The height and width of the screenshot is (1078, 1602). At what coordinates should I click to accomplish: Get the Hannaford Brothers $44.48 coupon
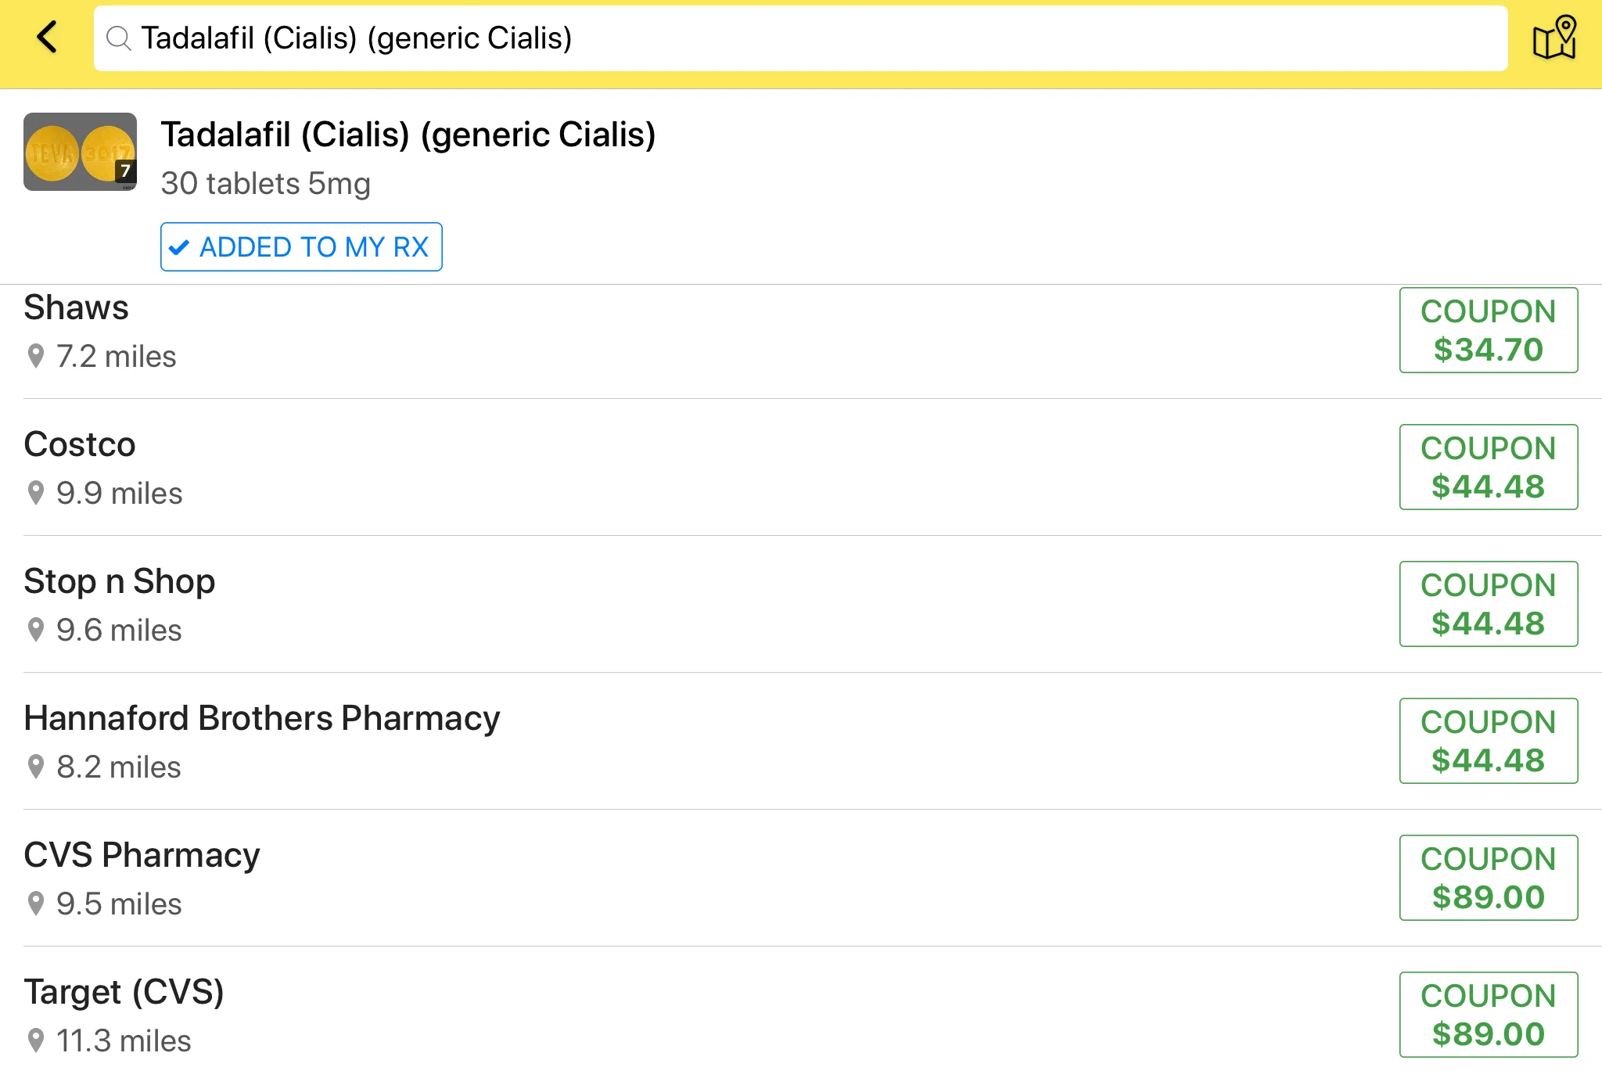click(1488, 741)
